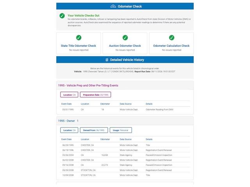Click the Preparation Date 05/1995 badge
This screenshot has height=187, width=250.
tap(95, 95)
